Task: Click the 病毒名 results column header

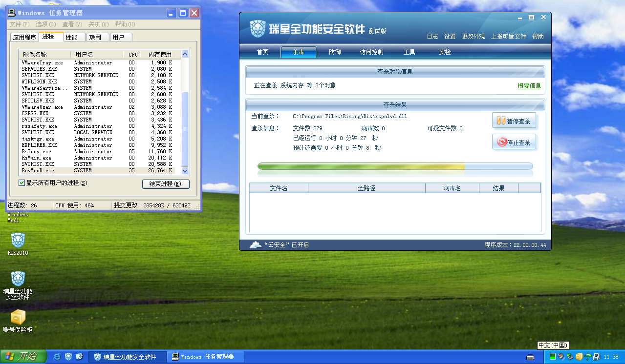Action: (452, 188)
